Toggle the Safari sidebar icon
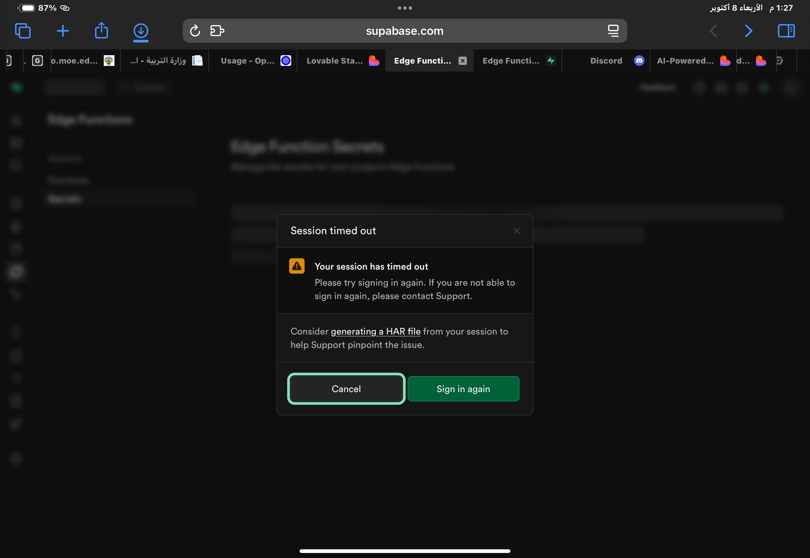The width and height of the screenshot is (810, 558). point(786,31)
